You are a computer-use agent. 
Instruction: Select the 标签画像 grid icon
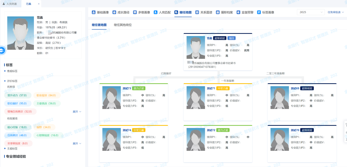click(x=259, y=12)
